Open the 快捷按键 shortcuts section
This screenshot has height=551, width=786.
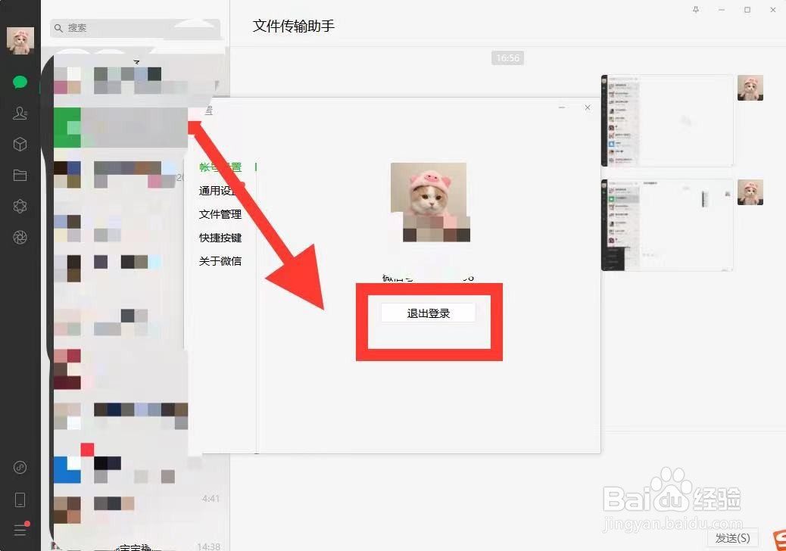220,238
